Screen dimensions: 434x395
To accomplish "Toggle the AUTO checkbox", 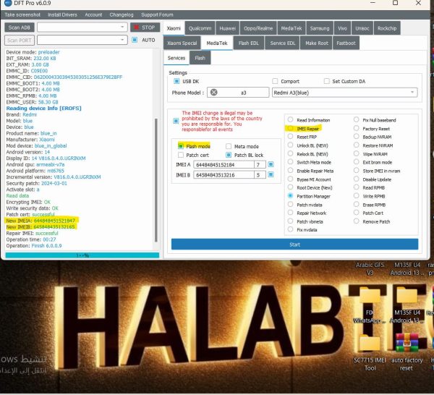I will coord(135,40).
